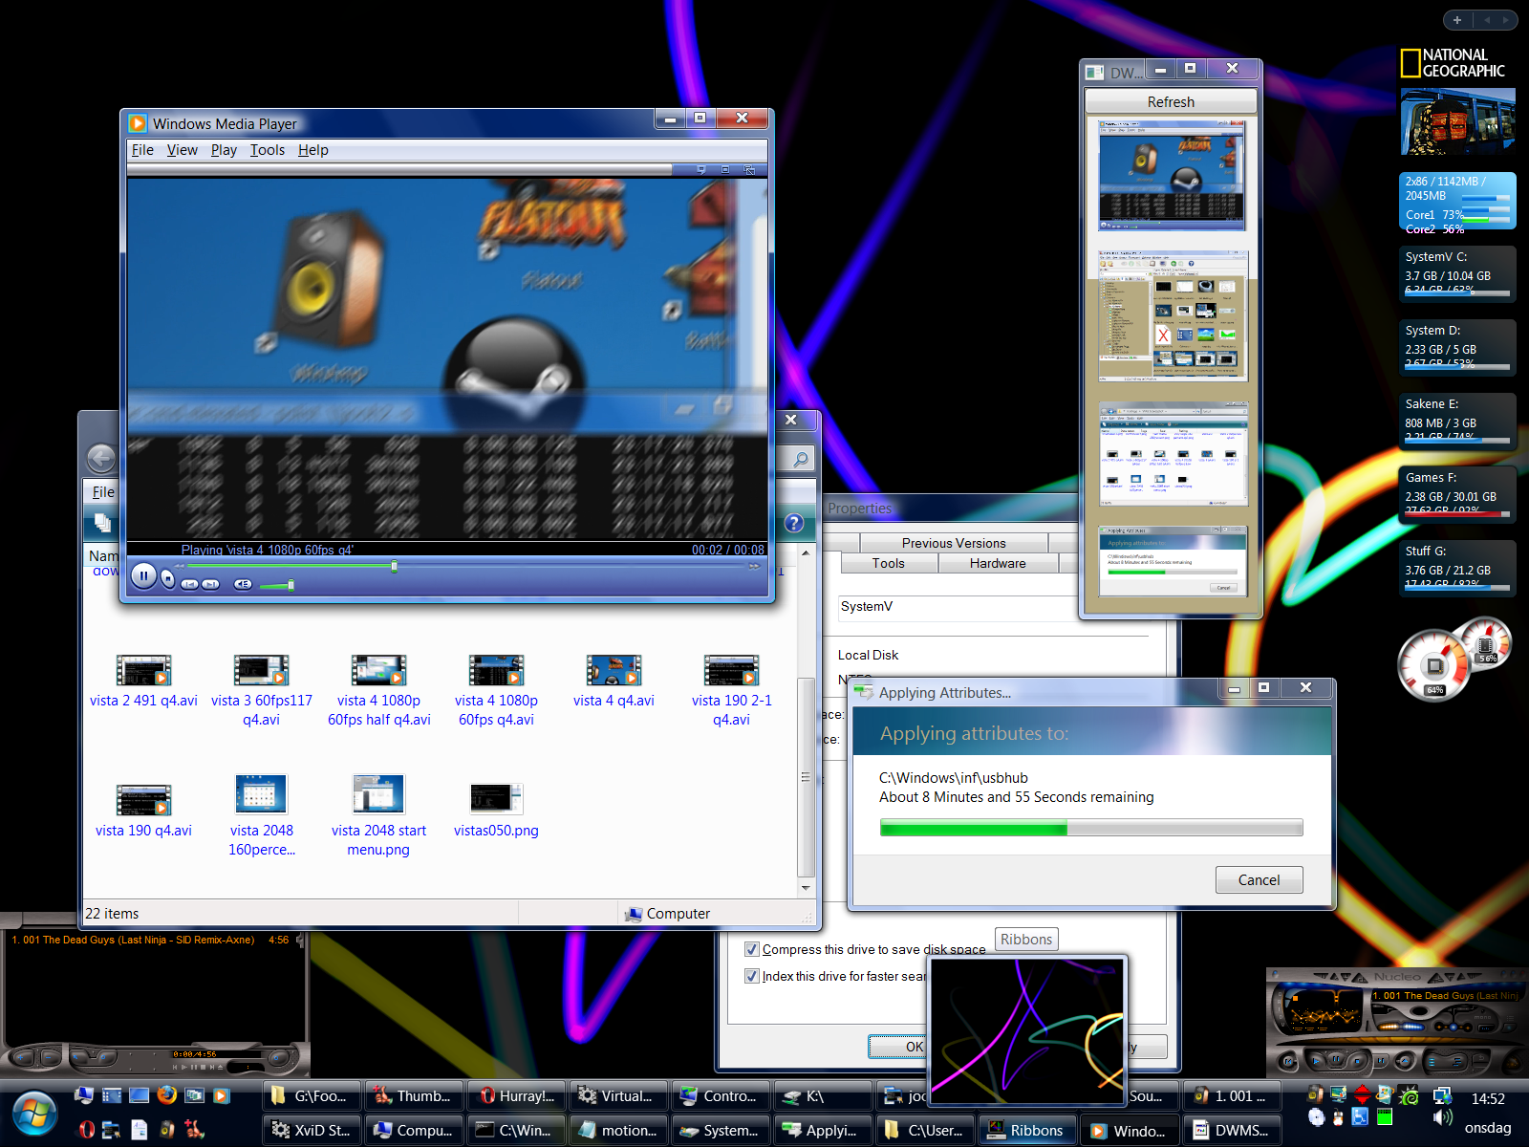Open the Play menu in Media Player
This screenshot has height=1147, width=1529.
(x=224, y=150)
